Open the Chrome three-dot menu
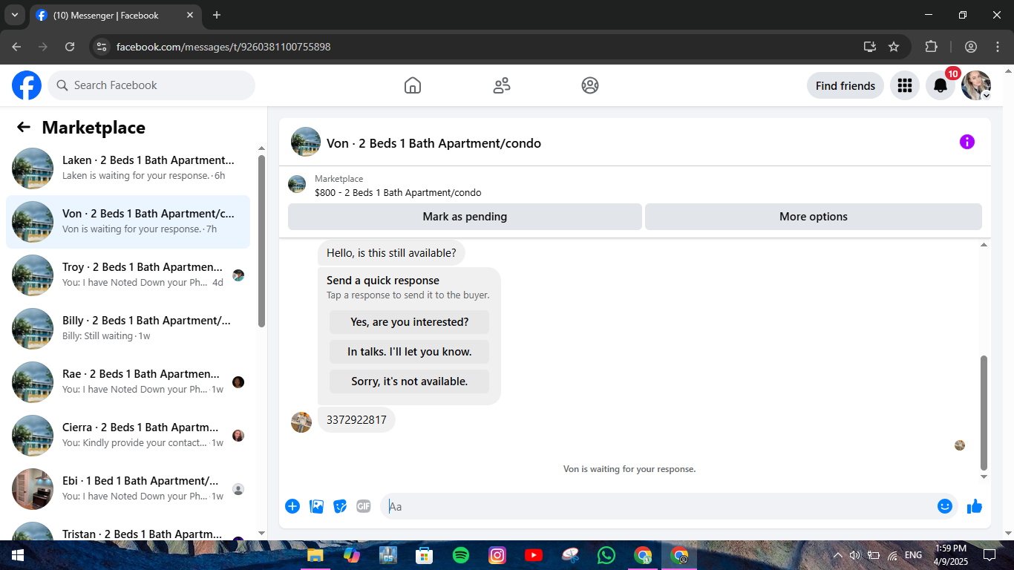1014x570 pixels. pos(997,47)
